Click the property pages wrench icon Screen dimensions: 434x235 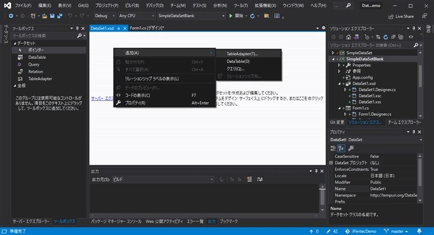point(351,148)
